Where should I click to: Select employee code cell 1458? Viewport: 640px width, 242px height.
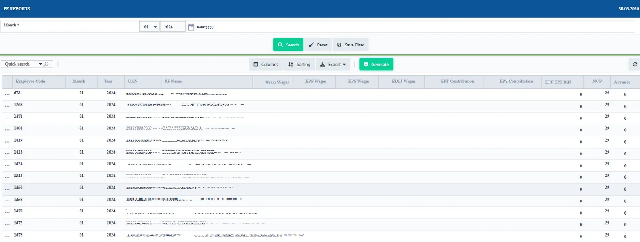pyautogui.click(x=18, y=199)
